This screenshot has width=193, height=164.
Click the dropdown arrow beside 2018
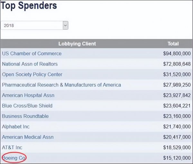[65, 25]
